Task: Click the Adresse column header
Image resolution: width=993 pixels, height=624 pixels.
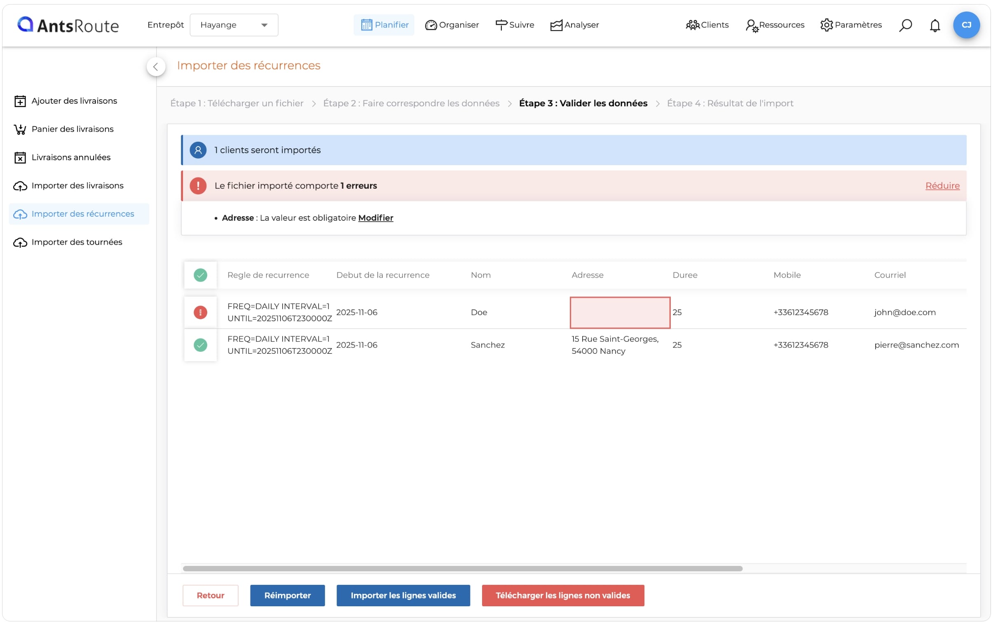Action: (587, 275)
